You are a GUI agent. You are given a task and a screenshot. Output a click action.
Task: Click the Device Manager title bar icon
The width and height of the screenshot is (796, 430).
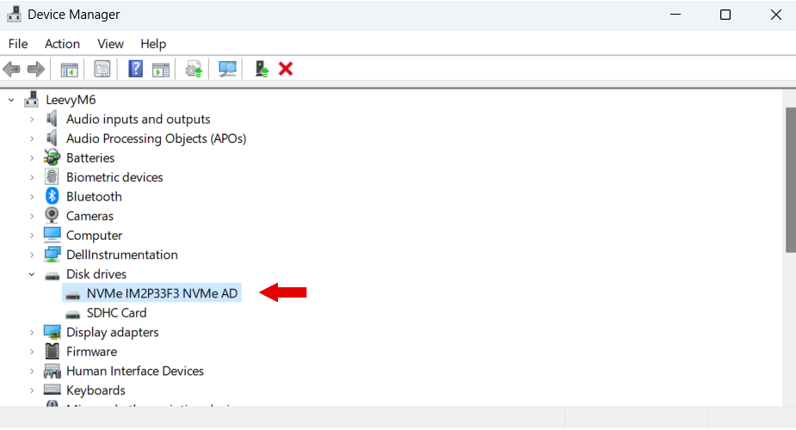14,15
